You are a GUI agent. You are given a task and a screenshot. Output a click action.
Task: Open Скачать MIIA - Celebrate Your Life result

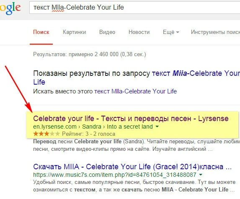click(132, 167)
